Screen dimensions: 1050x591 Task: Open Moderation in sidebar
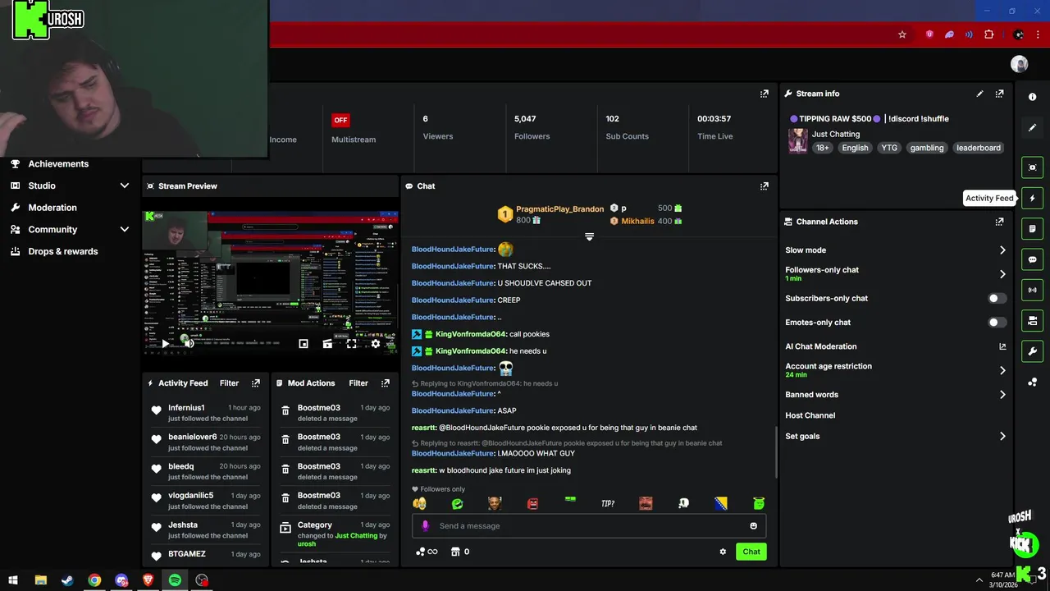click(52, 208)
